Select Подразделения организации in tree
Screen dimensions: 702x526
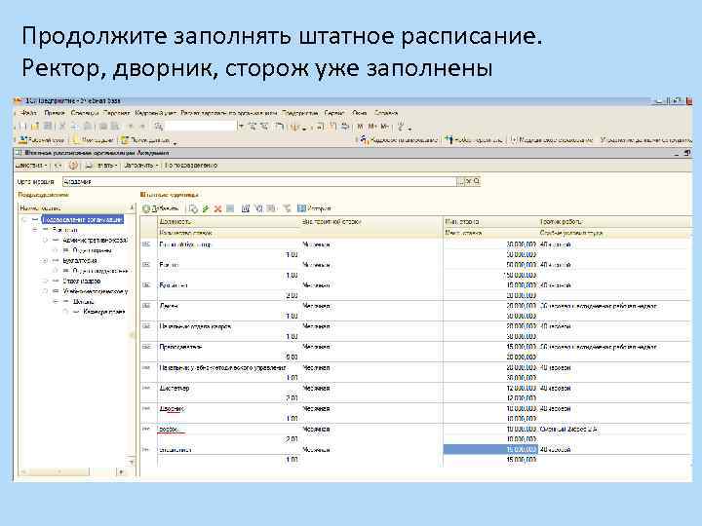click(x=82, y=219)
